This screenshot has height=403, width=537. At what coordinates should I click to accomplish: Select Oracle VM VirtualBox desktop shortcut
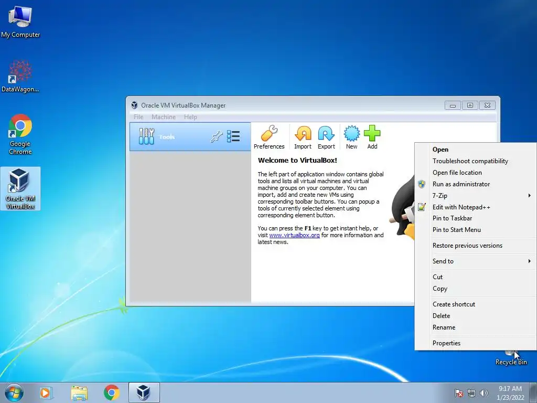pyautogui.click(x=20, y=188)
